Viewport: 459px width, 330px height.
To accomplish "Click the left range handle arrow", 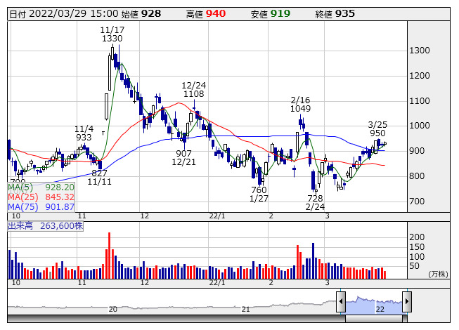I will point(341,301).
